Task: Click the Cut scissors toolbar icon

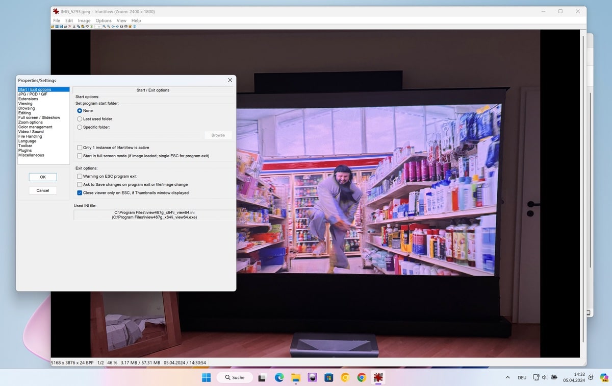Action: point(74,26)
